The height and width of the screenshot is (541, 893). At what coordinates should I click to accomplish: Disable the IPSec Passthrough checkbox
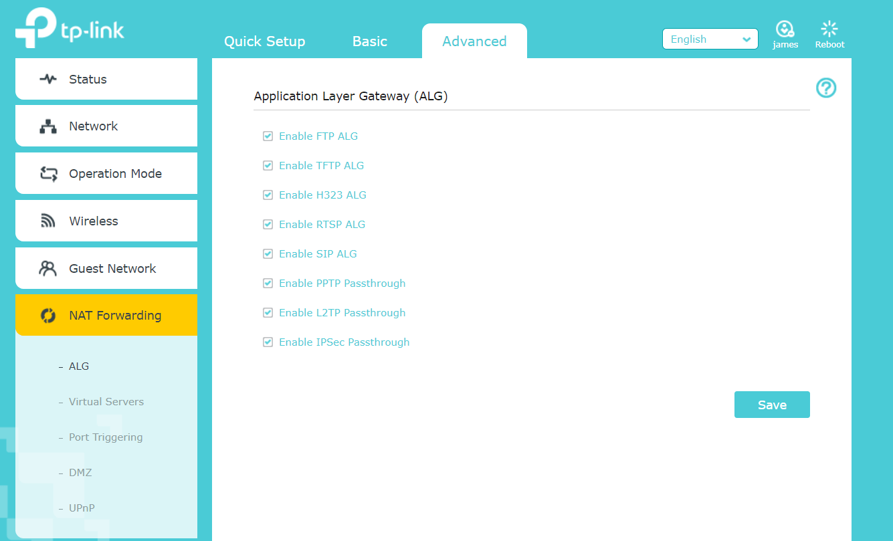(268, 342)
